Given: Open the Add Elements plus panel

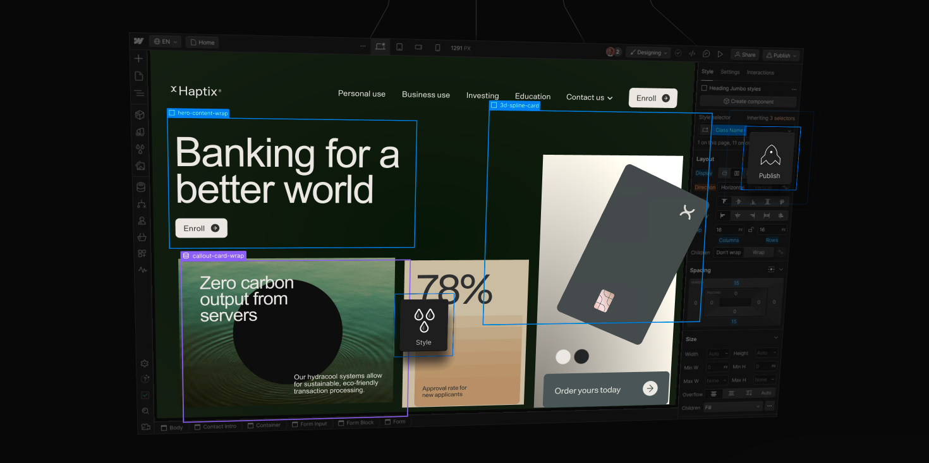Looking at the screenshot, I should tap(138, 59).
